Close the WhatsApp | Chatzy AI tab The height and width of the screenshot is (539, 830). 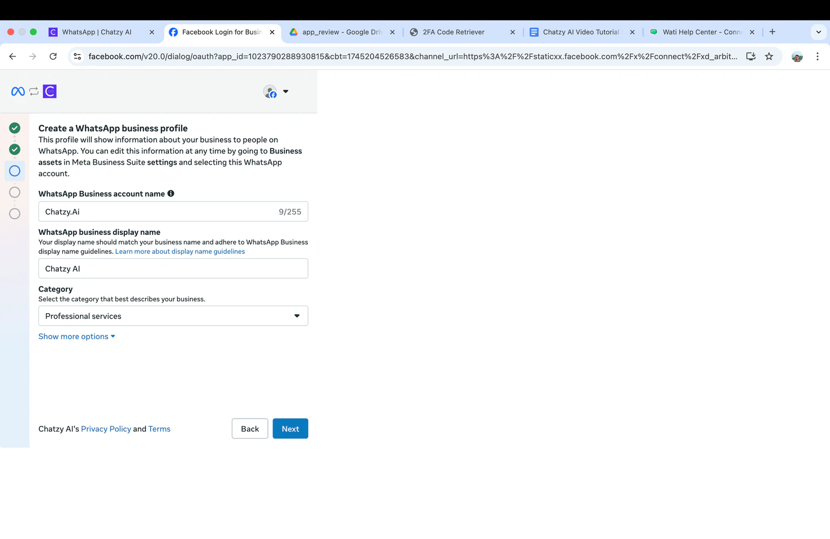pos(152,32)
